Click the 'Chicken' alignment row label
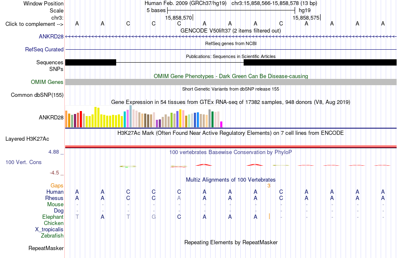 [53, 223]
